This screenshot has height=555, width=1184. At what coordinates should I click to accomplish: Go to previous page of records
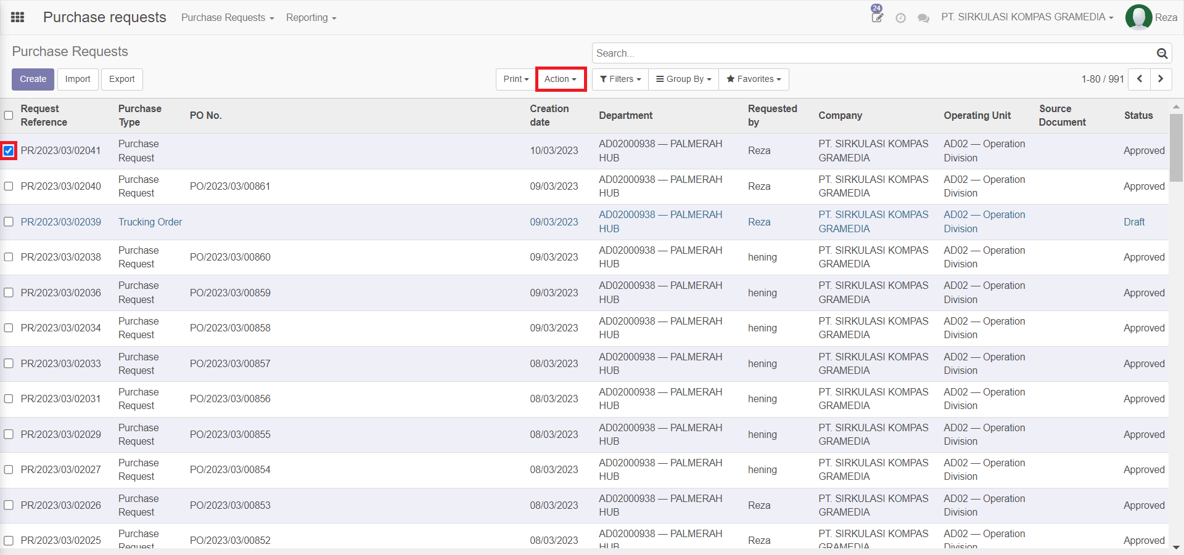pyautogui.click(x=1139, y=79)
